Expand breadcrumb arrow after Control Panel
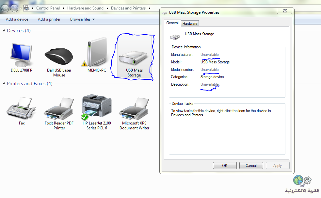Viewport: 321px width, 198px height. tap(63, 8)
